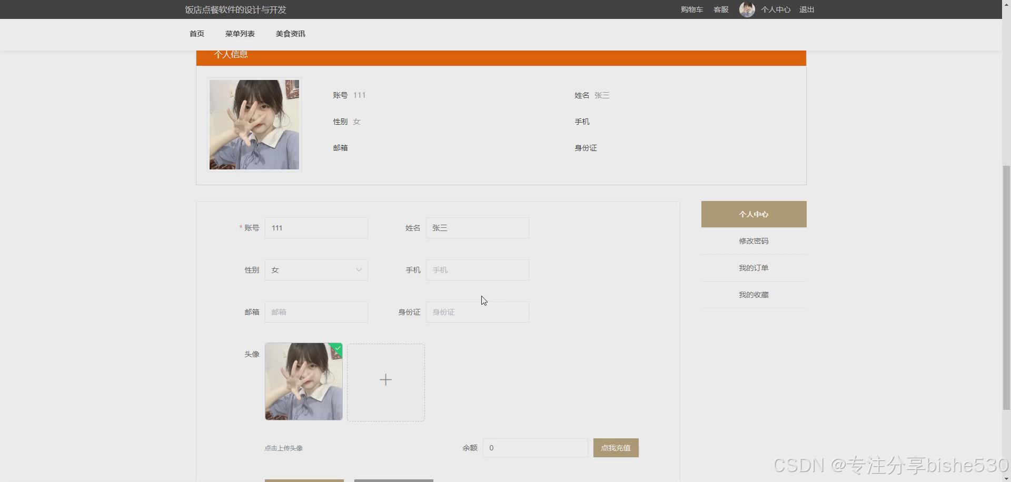Click the uploaded avatar thumbnail in form

(304, 381)
